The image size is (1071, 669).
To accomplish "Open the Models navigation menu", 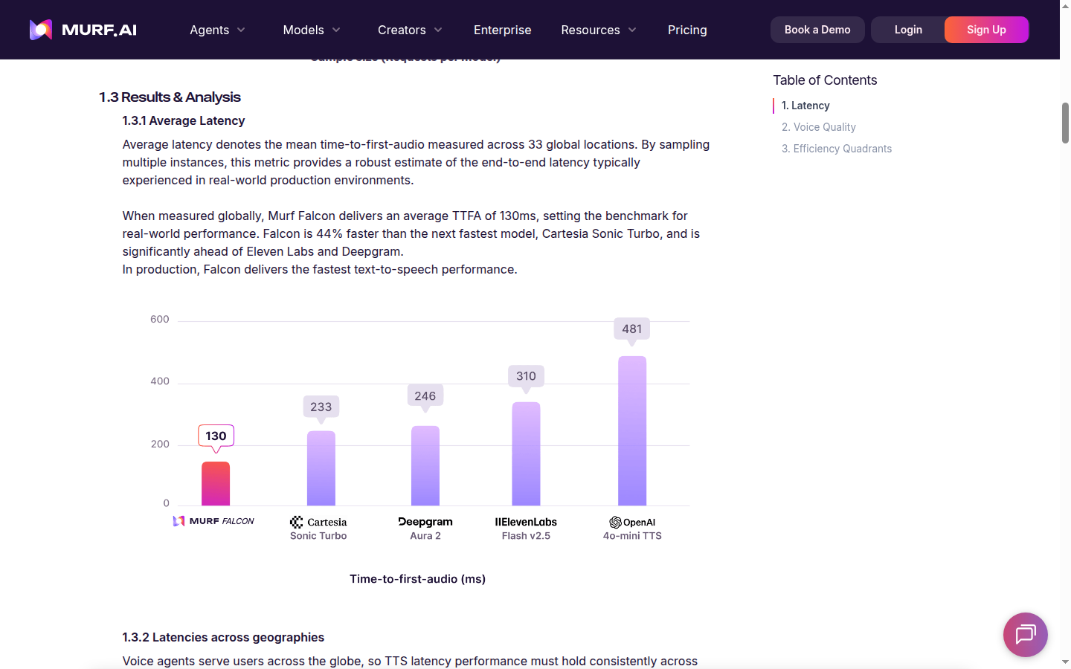I will pos(312,30).
